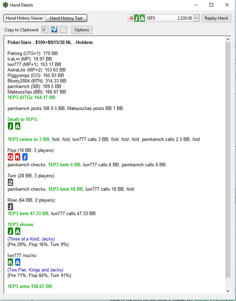236x301 pixels.
Task: Click the pamkamch posts SB blinds line
Action: (65, 108)
